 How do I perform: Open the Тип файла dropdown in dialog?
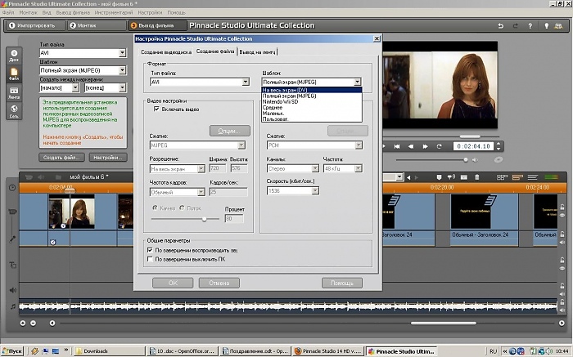pos(245,82)
